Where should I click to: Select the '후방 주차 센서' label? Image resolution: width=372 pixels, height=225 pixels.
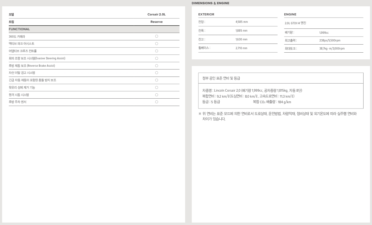[18, 102]
